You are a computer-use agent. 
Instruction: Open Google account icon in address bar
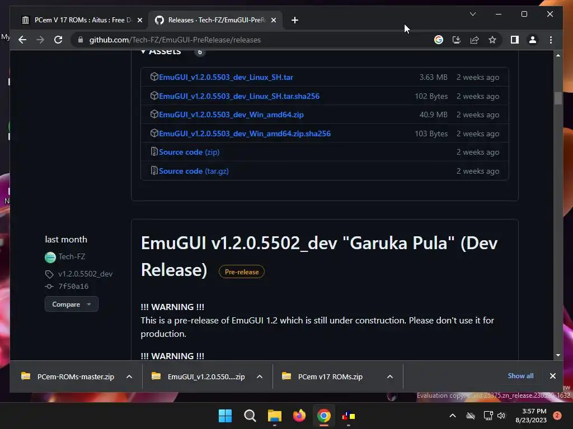(x=439, y=40)
